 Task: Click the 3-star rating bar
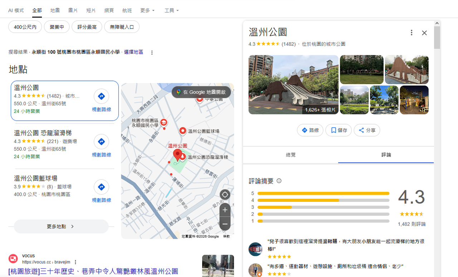click(323, 207)
